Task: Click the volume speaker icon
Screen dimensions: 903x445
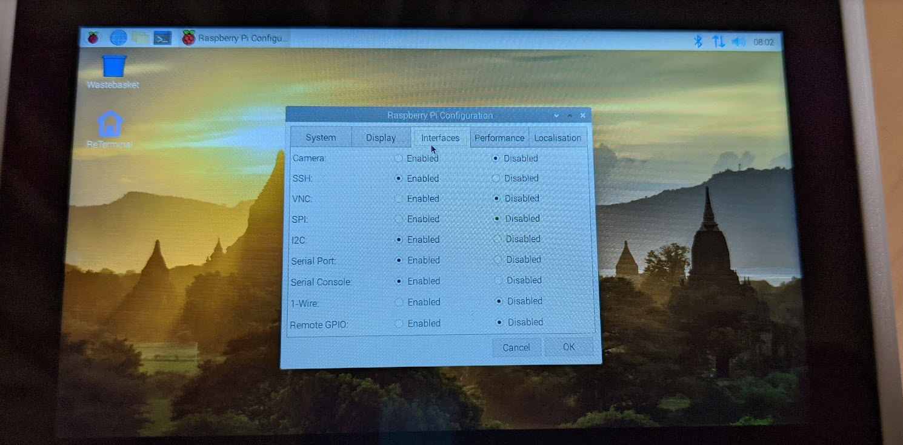Action: [738, 42]
